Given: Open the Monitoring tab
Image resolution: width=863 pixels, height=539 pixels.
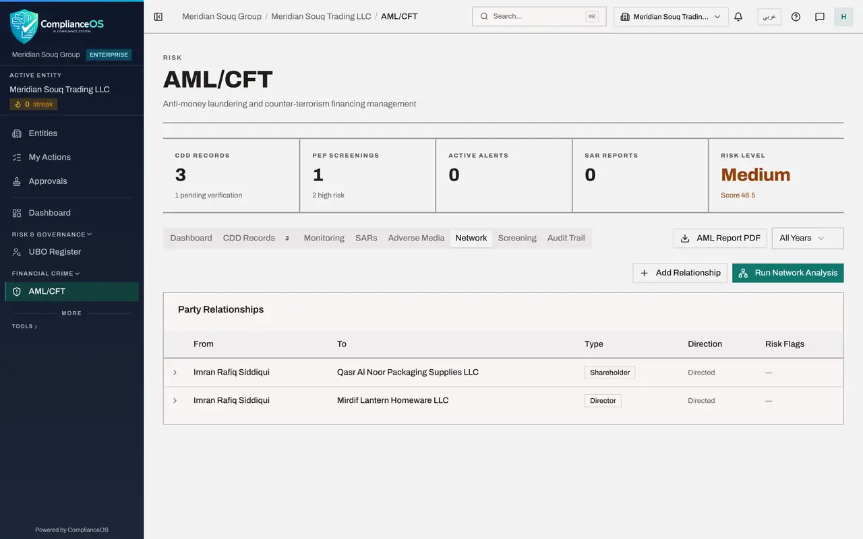Looking at the screenshot, I should click(324, 238).
